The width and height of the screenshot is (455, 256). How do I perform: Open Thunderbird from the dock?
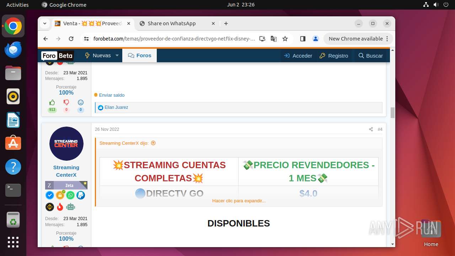(13, 49)
